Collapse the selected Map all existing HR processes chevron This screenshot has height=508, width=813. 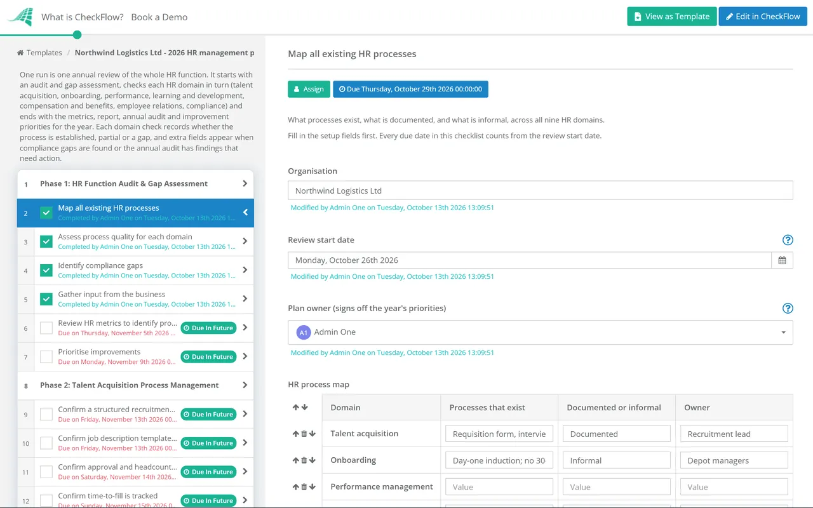[245, 213]
